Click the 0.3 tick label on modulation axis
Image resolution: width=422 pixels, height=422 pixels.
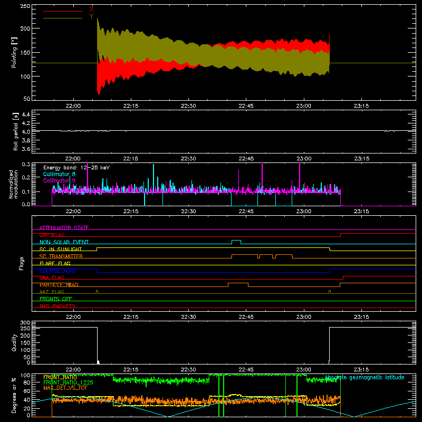point(25,165)
